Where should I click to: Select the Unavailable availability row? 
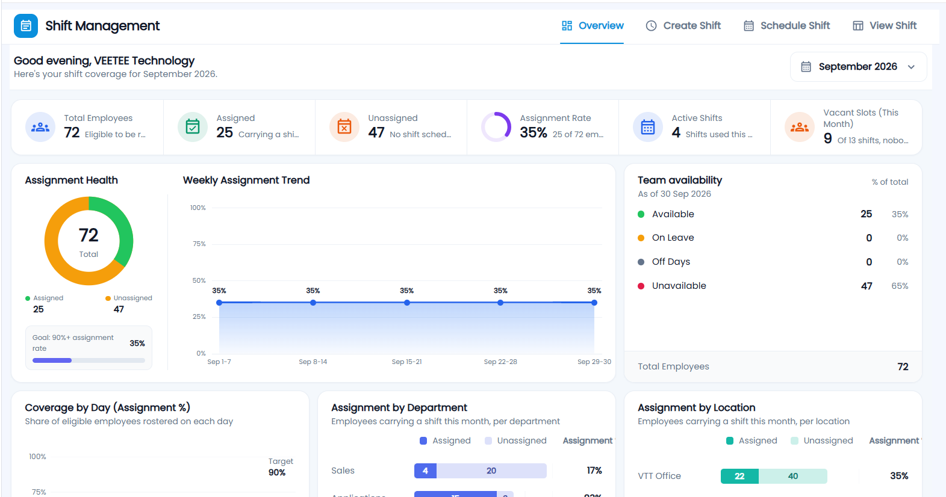(773, 286)
